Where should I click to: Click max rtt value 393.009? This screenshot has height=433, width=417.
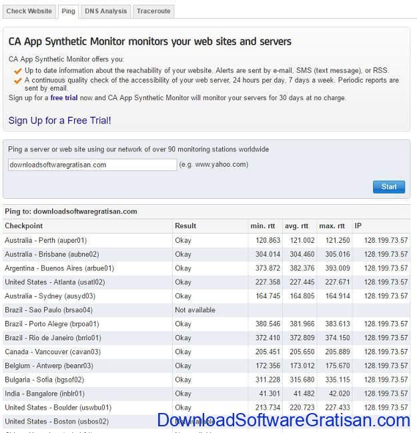click(337, 268)
